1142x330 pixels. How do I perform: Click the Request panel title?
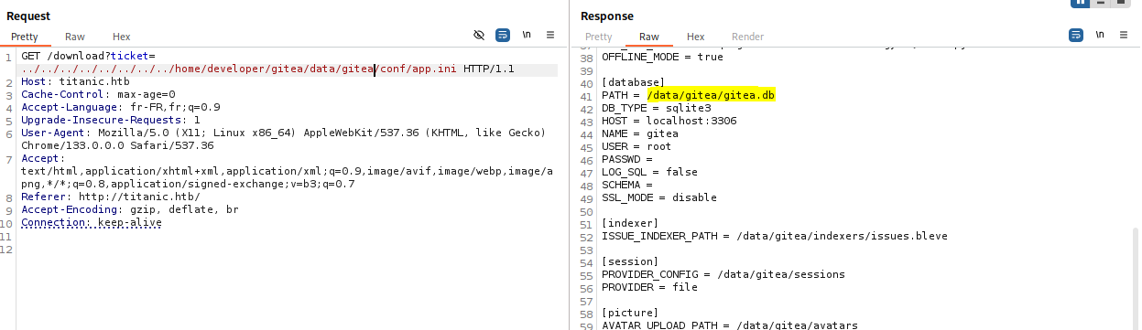coord(28,16)
